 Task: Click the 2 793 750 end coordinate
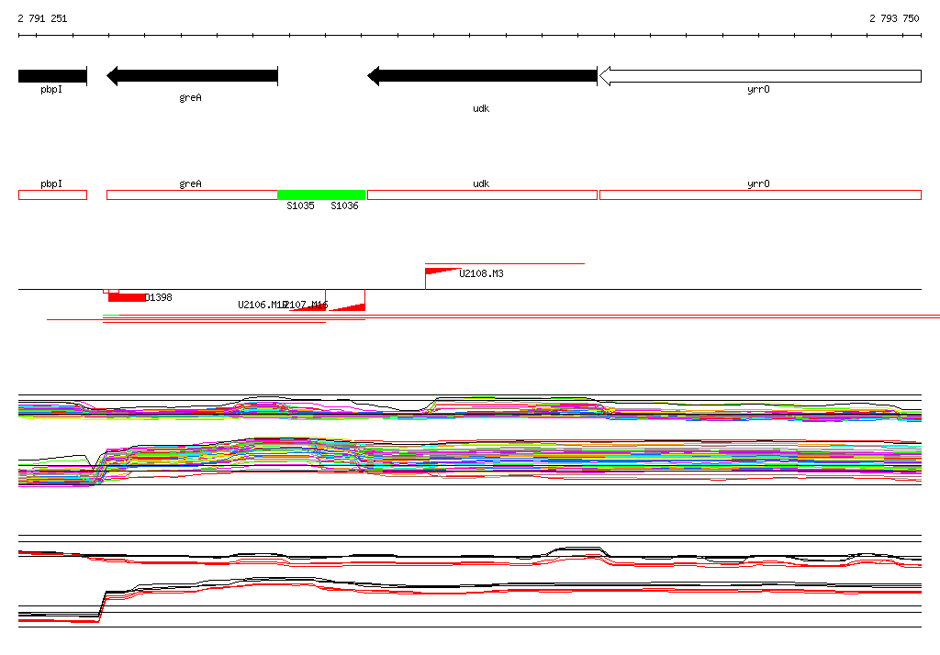[894, 18]
